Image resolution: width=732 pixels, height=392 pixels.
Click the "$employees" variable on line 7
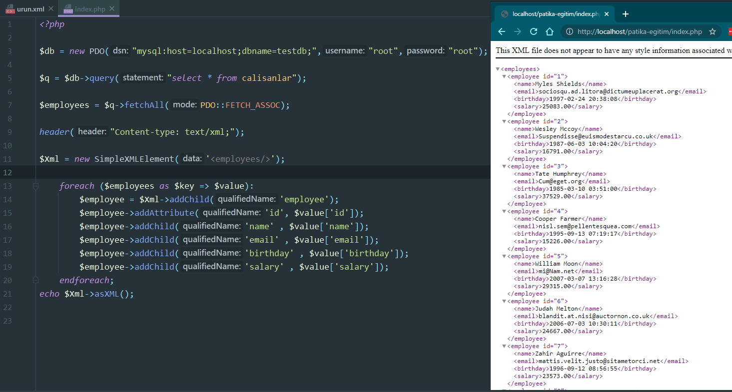(x=64, y=105)
